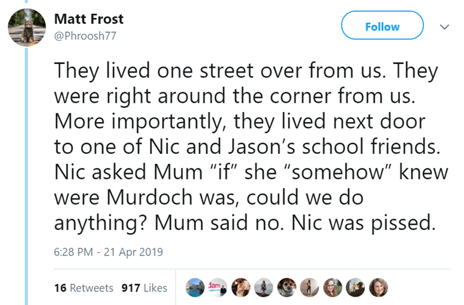Select the liker avatar showing an embracing couple
This screenshot has height=305, width=464.
pyautogui.click(x=242, y=286)
